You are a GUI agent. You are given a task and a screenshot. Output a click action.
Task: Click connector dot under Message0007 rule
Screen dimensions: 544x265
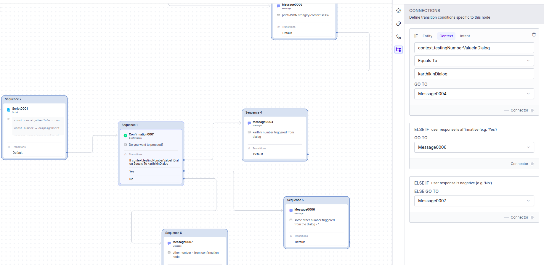532,217
